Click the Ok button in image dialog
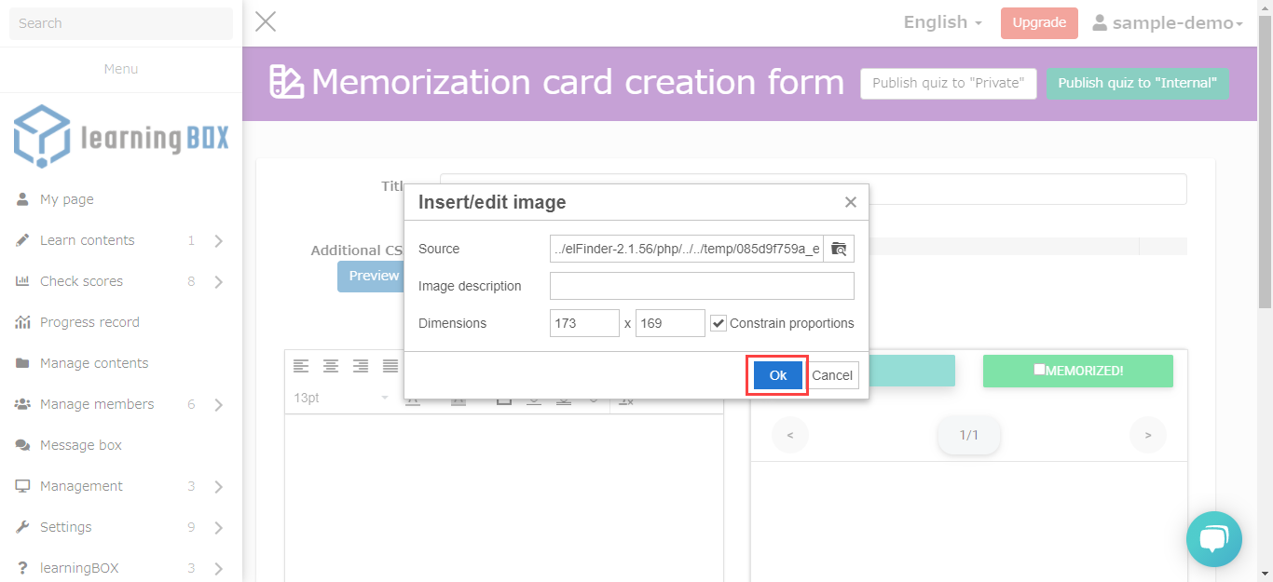The image size is (1273, 582). point(777,375)
